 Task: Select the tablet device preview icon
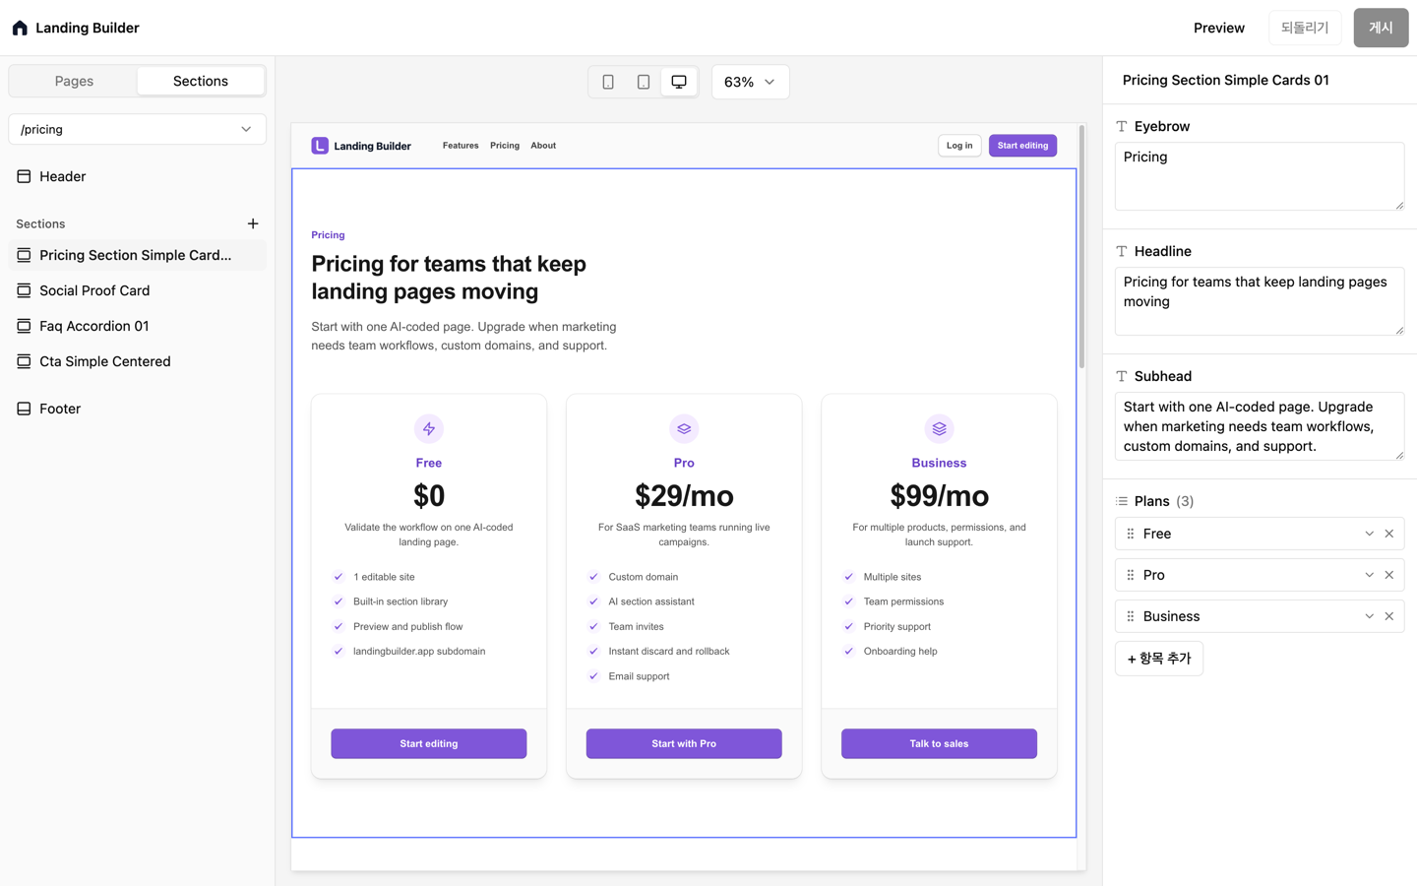(x=644, y=82)
